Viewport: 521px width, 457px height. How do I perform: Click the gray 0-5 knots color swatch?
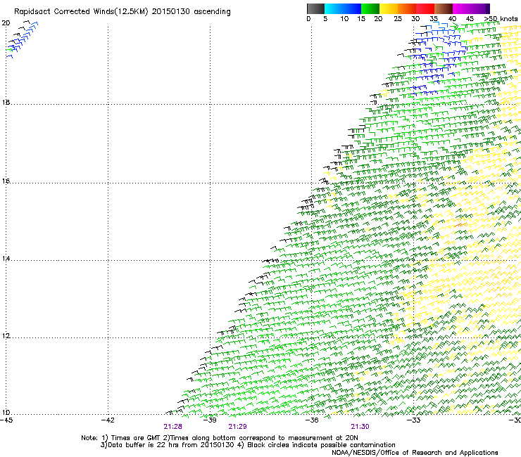(x=315, y=8)
